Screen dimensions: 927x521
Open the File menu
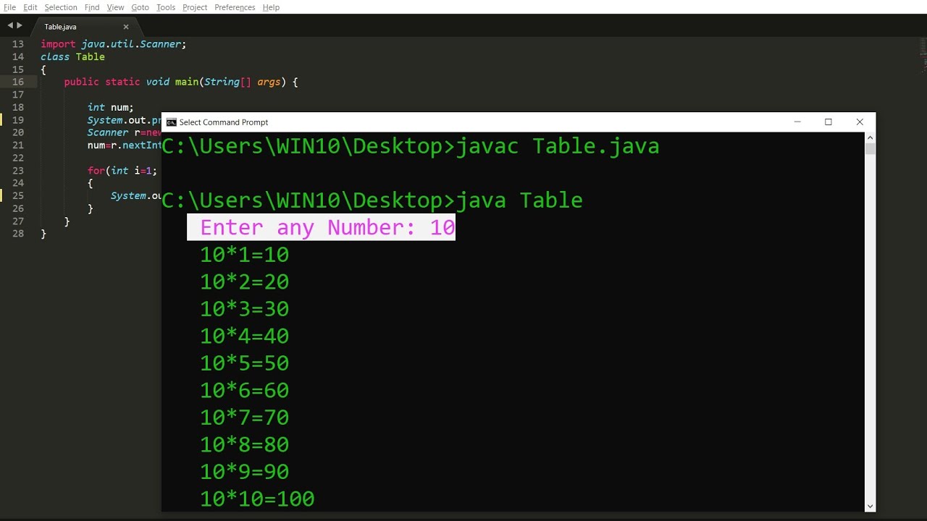pyautogui.click(x=9, y=7)
